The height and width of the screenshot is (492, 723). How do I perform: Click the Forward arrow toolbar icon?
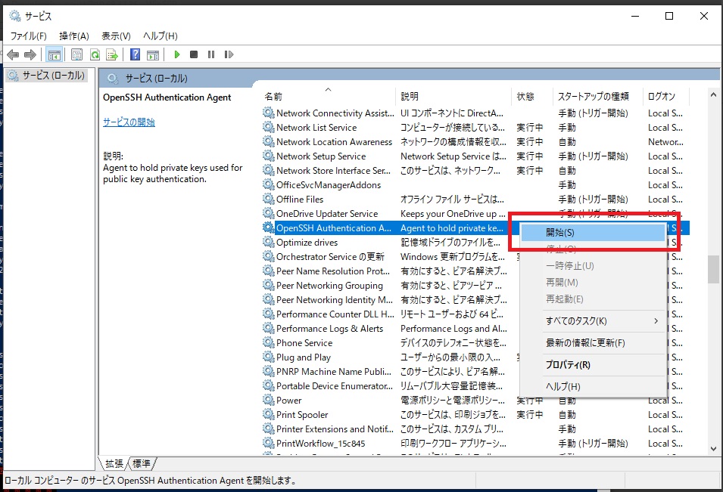30,54
